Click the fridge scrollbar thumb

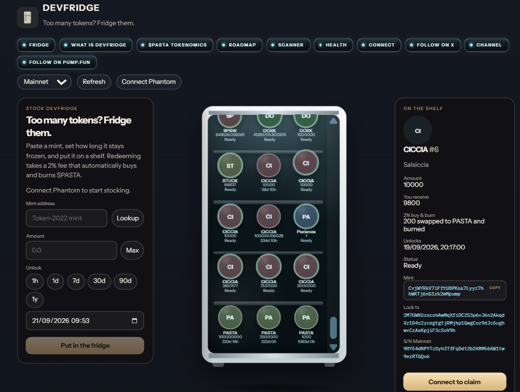pyautogui.click(x=333, y=328)
